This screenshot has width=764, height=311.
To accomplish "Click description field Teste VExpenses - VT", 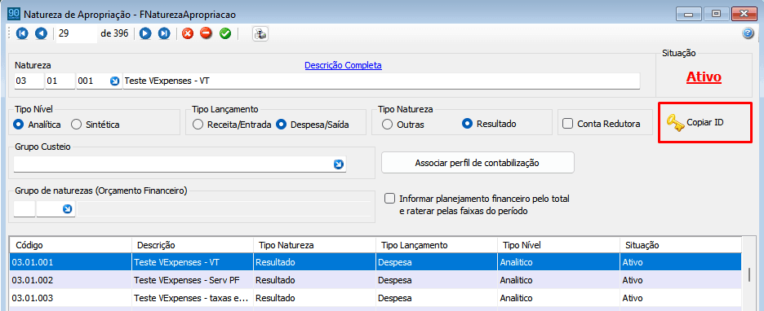I will [x=380, y=81].
